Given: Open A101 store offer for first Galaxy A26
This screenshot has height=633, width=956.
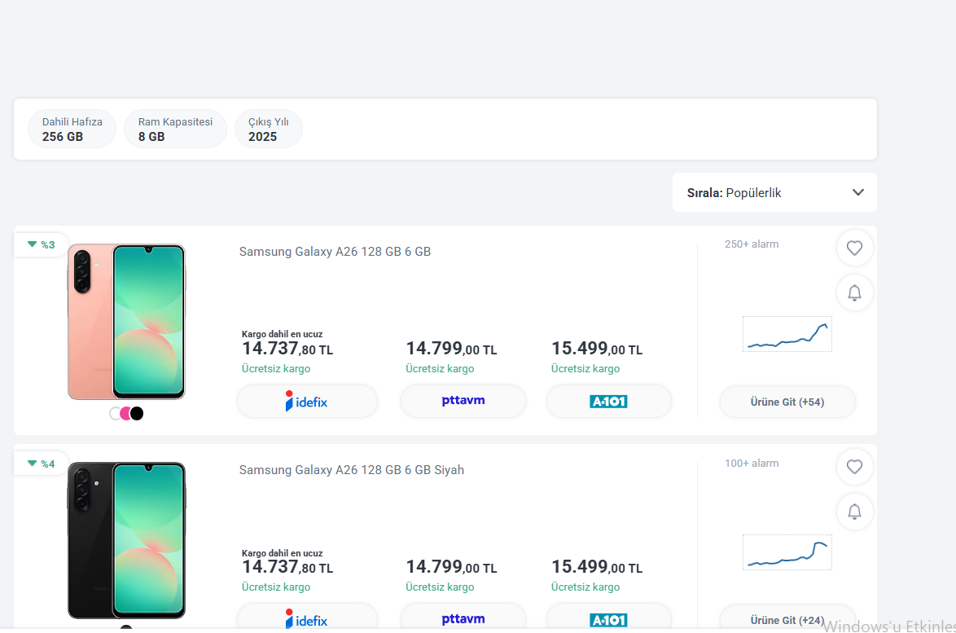Looking at the screenshot, I should pyautogui.click(x=608, y=402).
